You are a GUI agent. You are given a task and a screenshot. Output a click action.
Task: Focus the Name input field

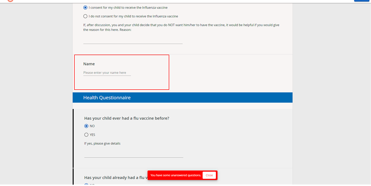pyautogui.click(x=107, y=73)
